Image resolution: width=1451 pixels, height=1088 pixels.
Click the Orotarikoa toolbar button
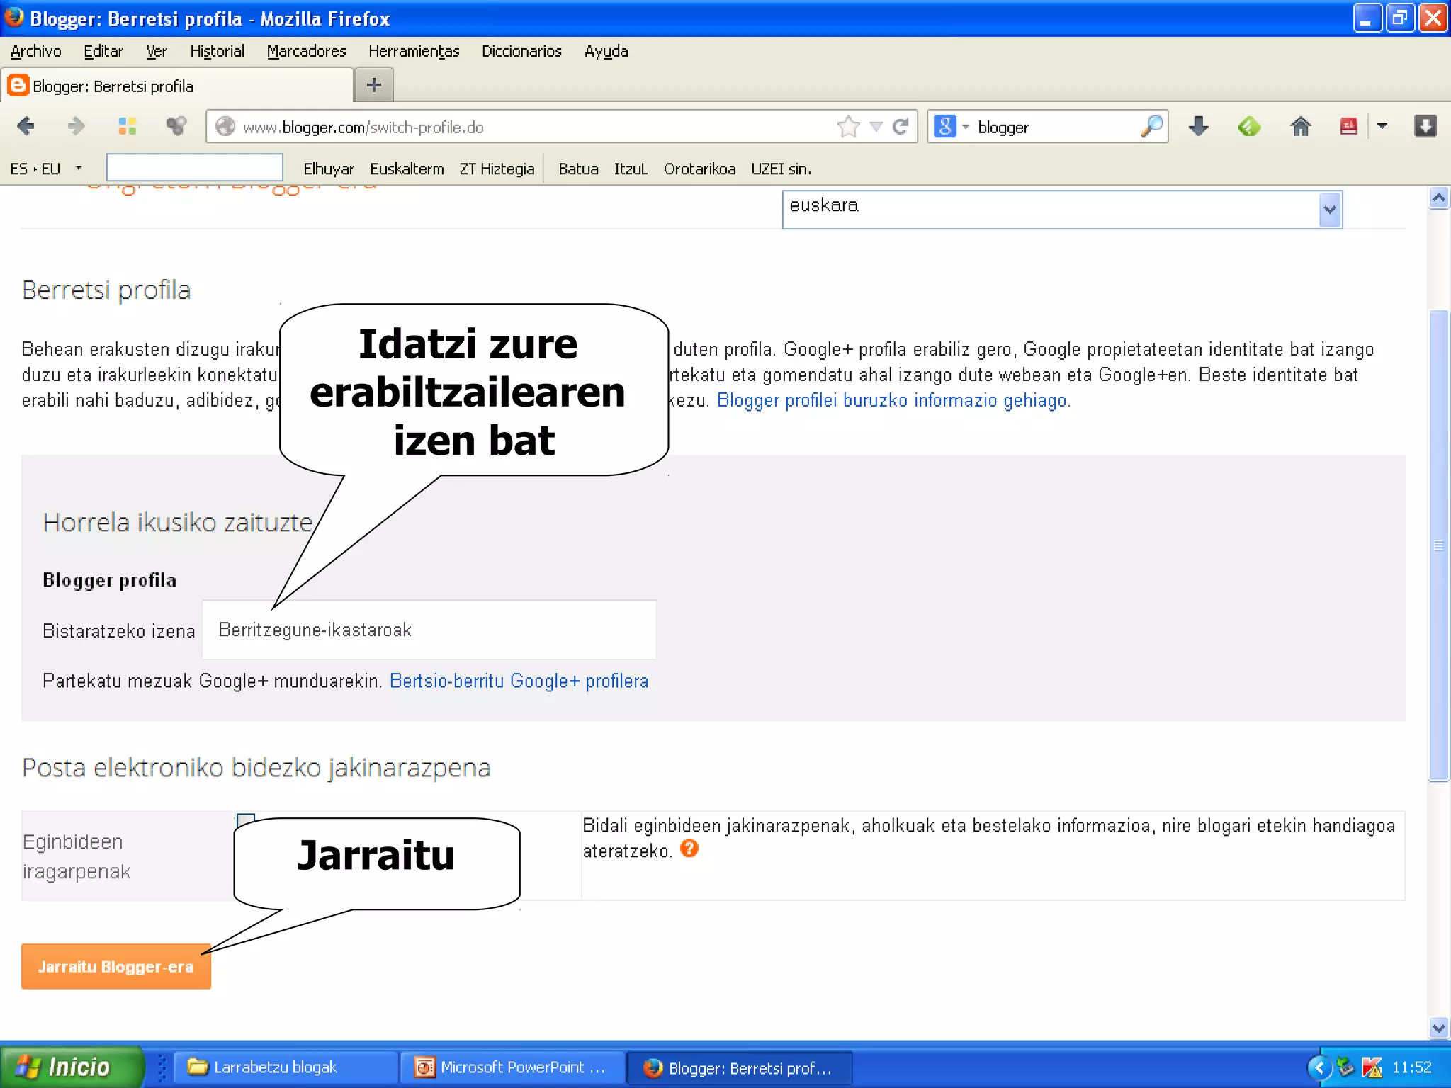point(699,169)
